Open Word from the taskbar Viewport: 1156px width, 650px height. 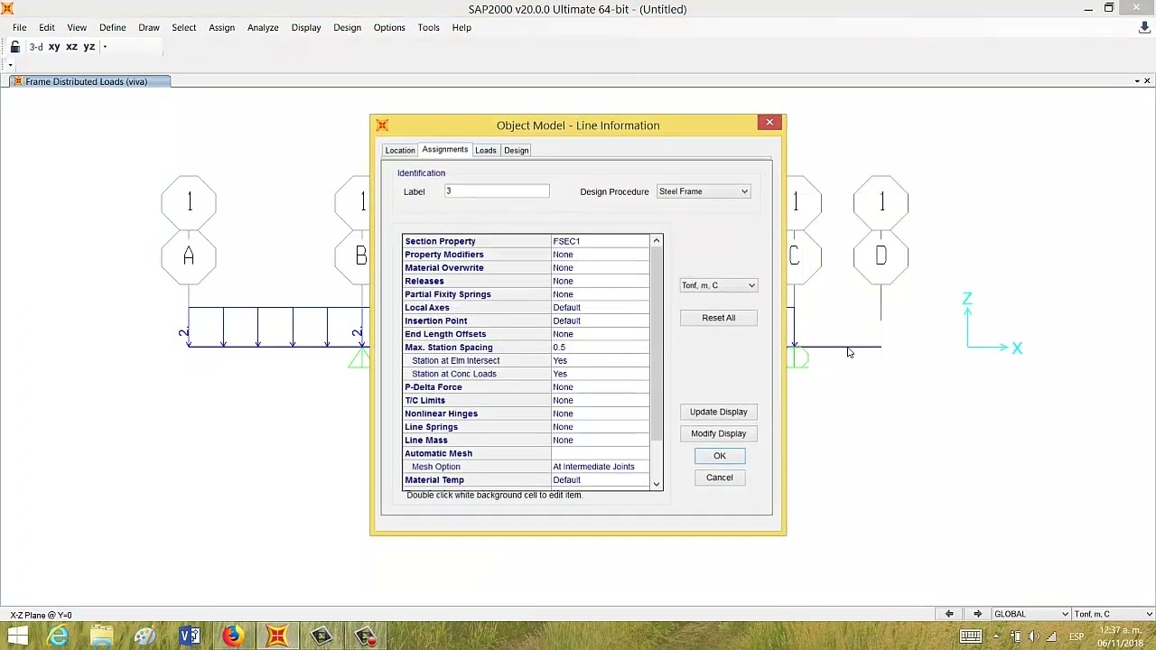pos(189,636)
